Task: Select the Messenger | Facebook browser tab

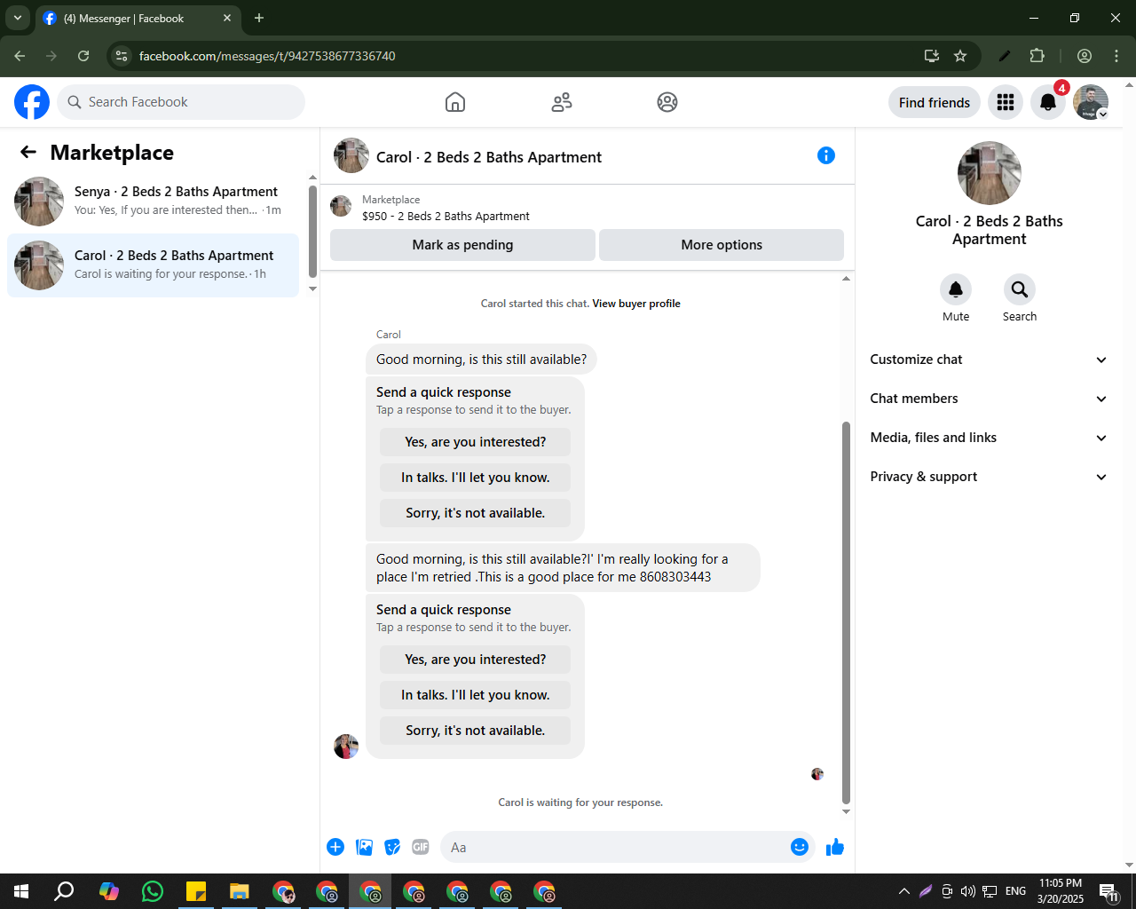Action: (138, 19)
